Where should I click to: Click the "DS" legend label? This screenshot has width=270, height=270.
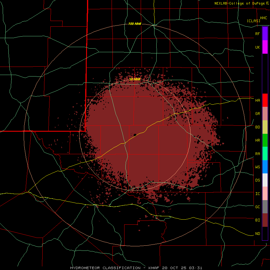click(x=257, y=180)
